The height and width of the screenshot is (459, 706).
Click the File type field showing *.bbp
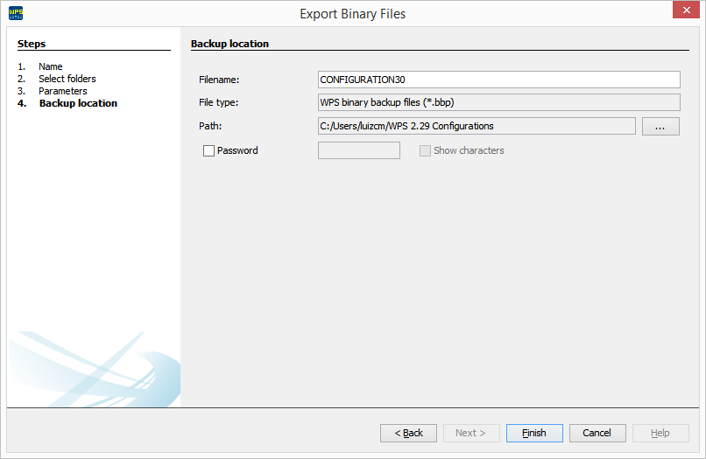coord(499,102)
